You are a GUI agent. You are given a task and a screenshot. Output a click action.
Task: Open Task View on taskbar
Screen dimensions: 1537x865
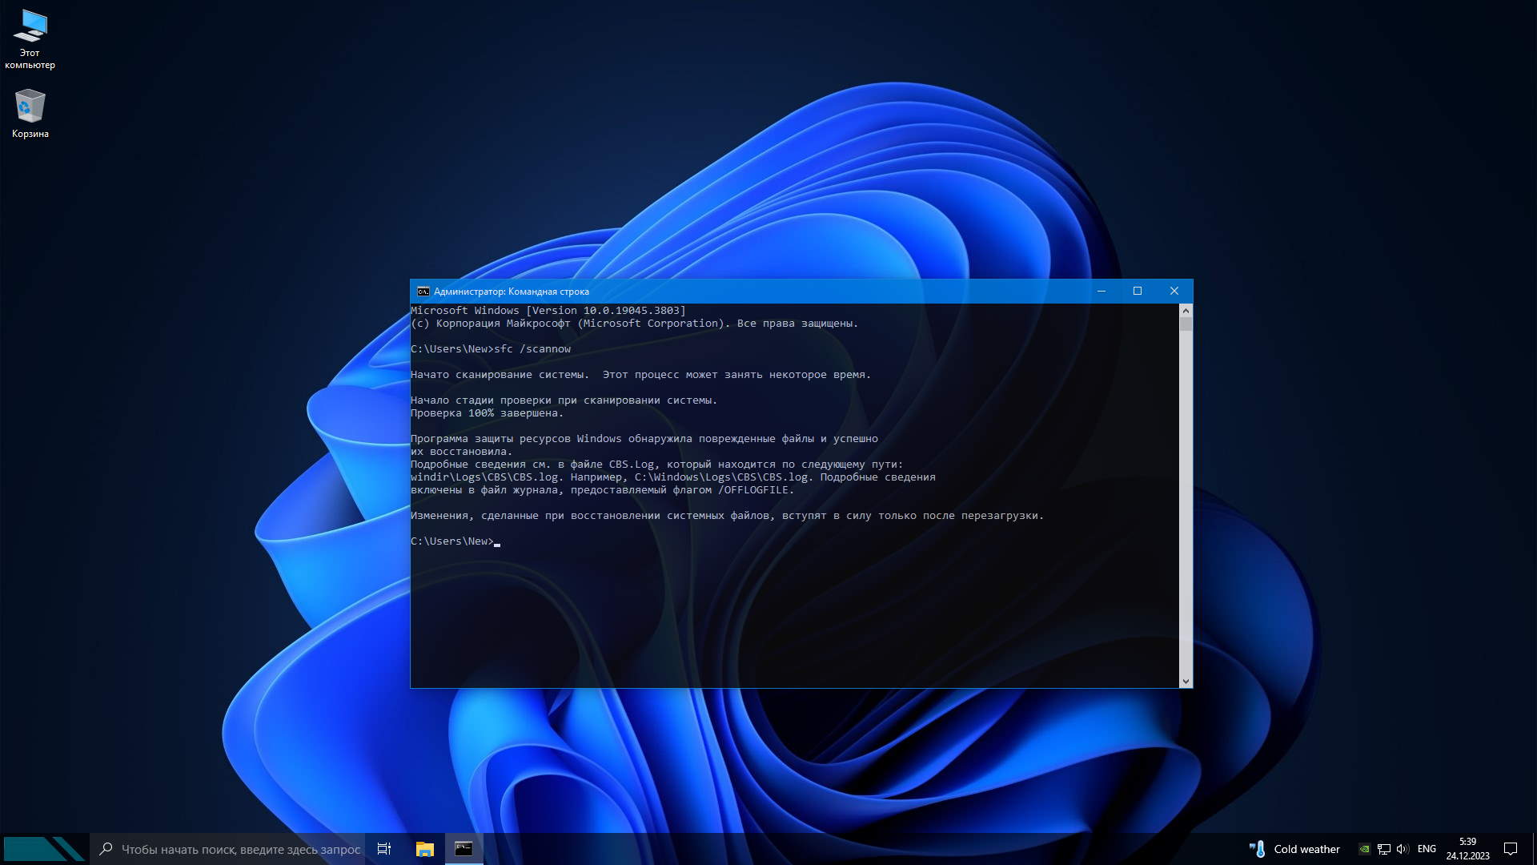pyautogui.click(x=384, y=849)
